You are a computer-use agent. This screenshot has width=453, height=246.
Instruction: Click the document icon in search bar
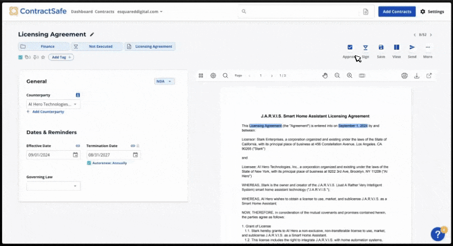click(365, 12)
